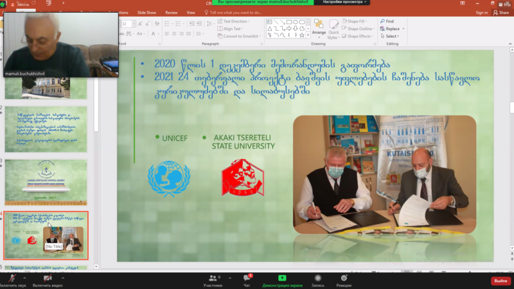Open the Line Spacing dropdown

tap(209, 24)
